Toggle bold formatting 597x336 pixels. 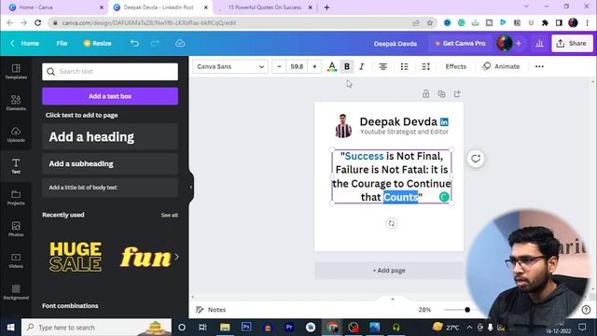347,66
